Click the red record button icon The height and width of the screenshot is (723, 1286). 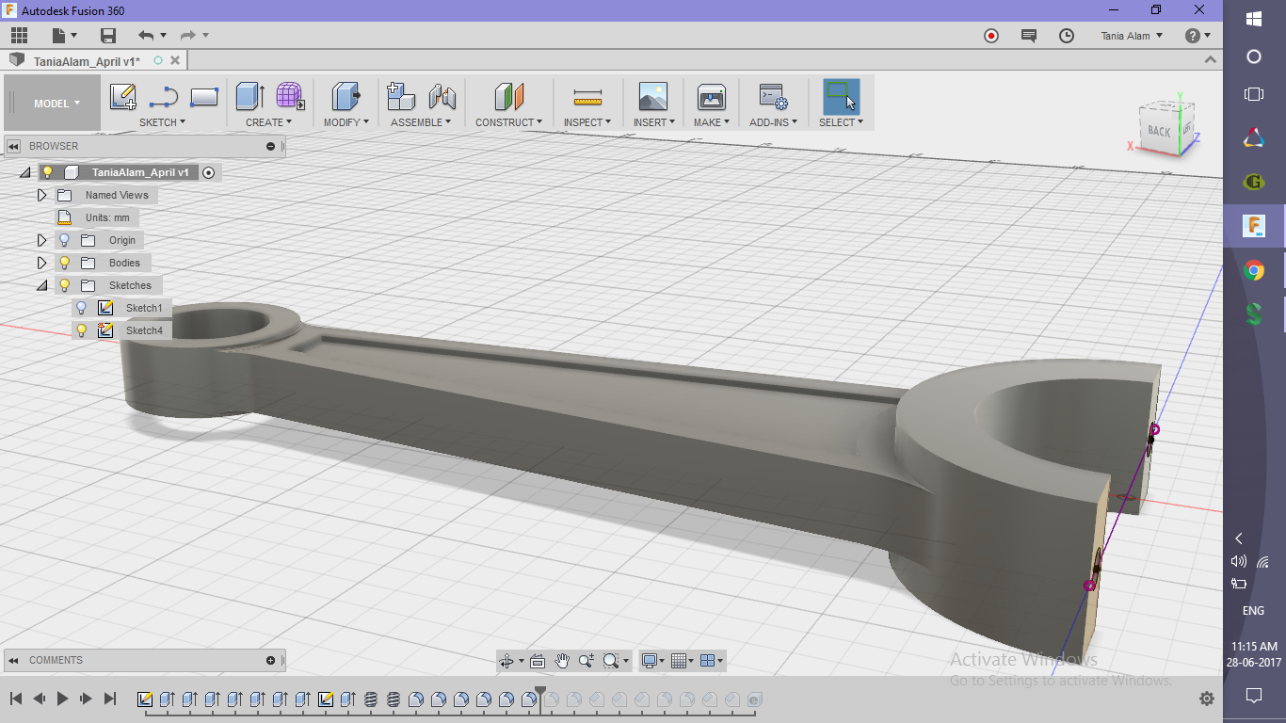coord(991,36)
